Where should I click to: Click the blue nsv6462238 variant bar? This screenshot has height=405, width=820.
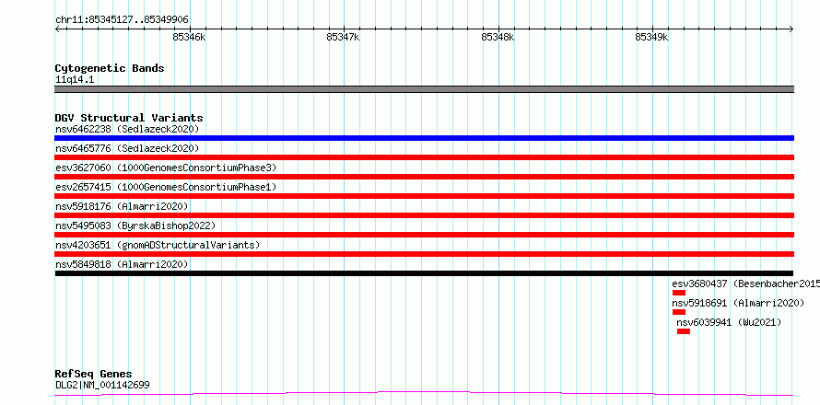click(424, 138)
